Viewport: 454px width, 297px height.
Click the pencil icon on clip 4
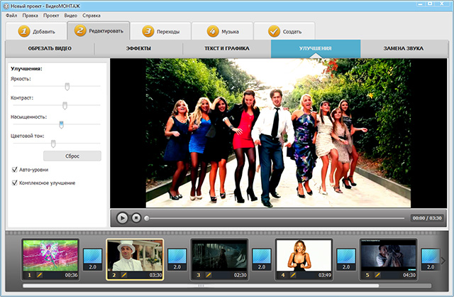[292, 274]
